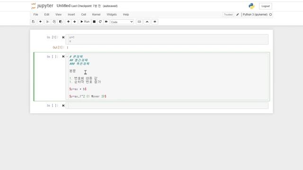This screenshot has height=170, width=303.
Task: Click the Jupyter logo
Action: pyautogui.click(x=42, y=6)
